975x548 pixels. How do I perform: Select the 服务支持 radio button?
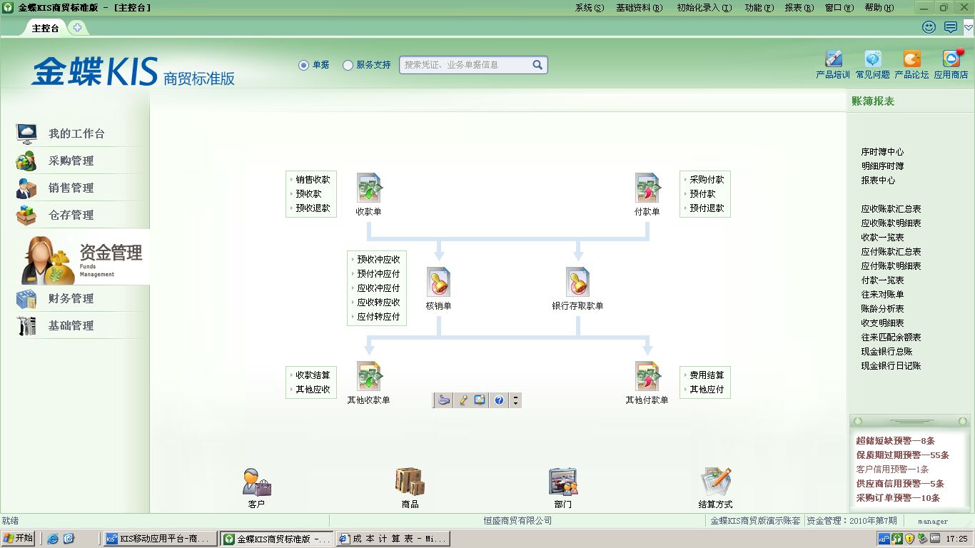[348, 65]
